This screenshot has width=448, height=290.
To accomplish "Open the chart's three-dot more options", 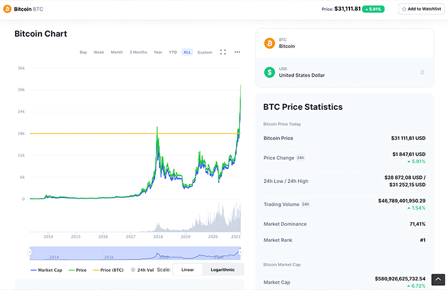I will (x=237, y=52).
